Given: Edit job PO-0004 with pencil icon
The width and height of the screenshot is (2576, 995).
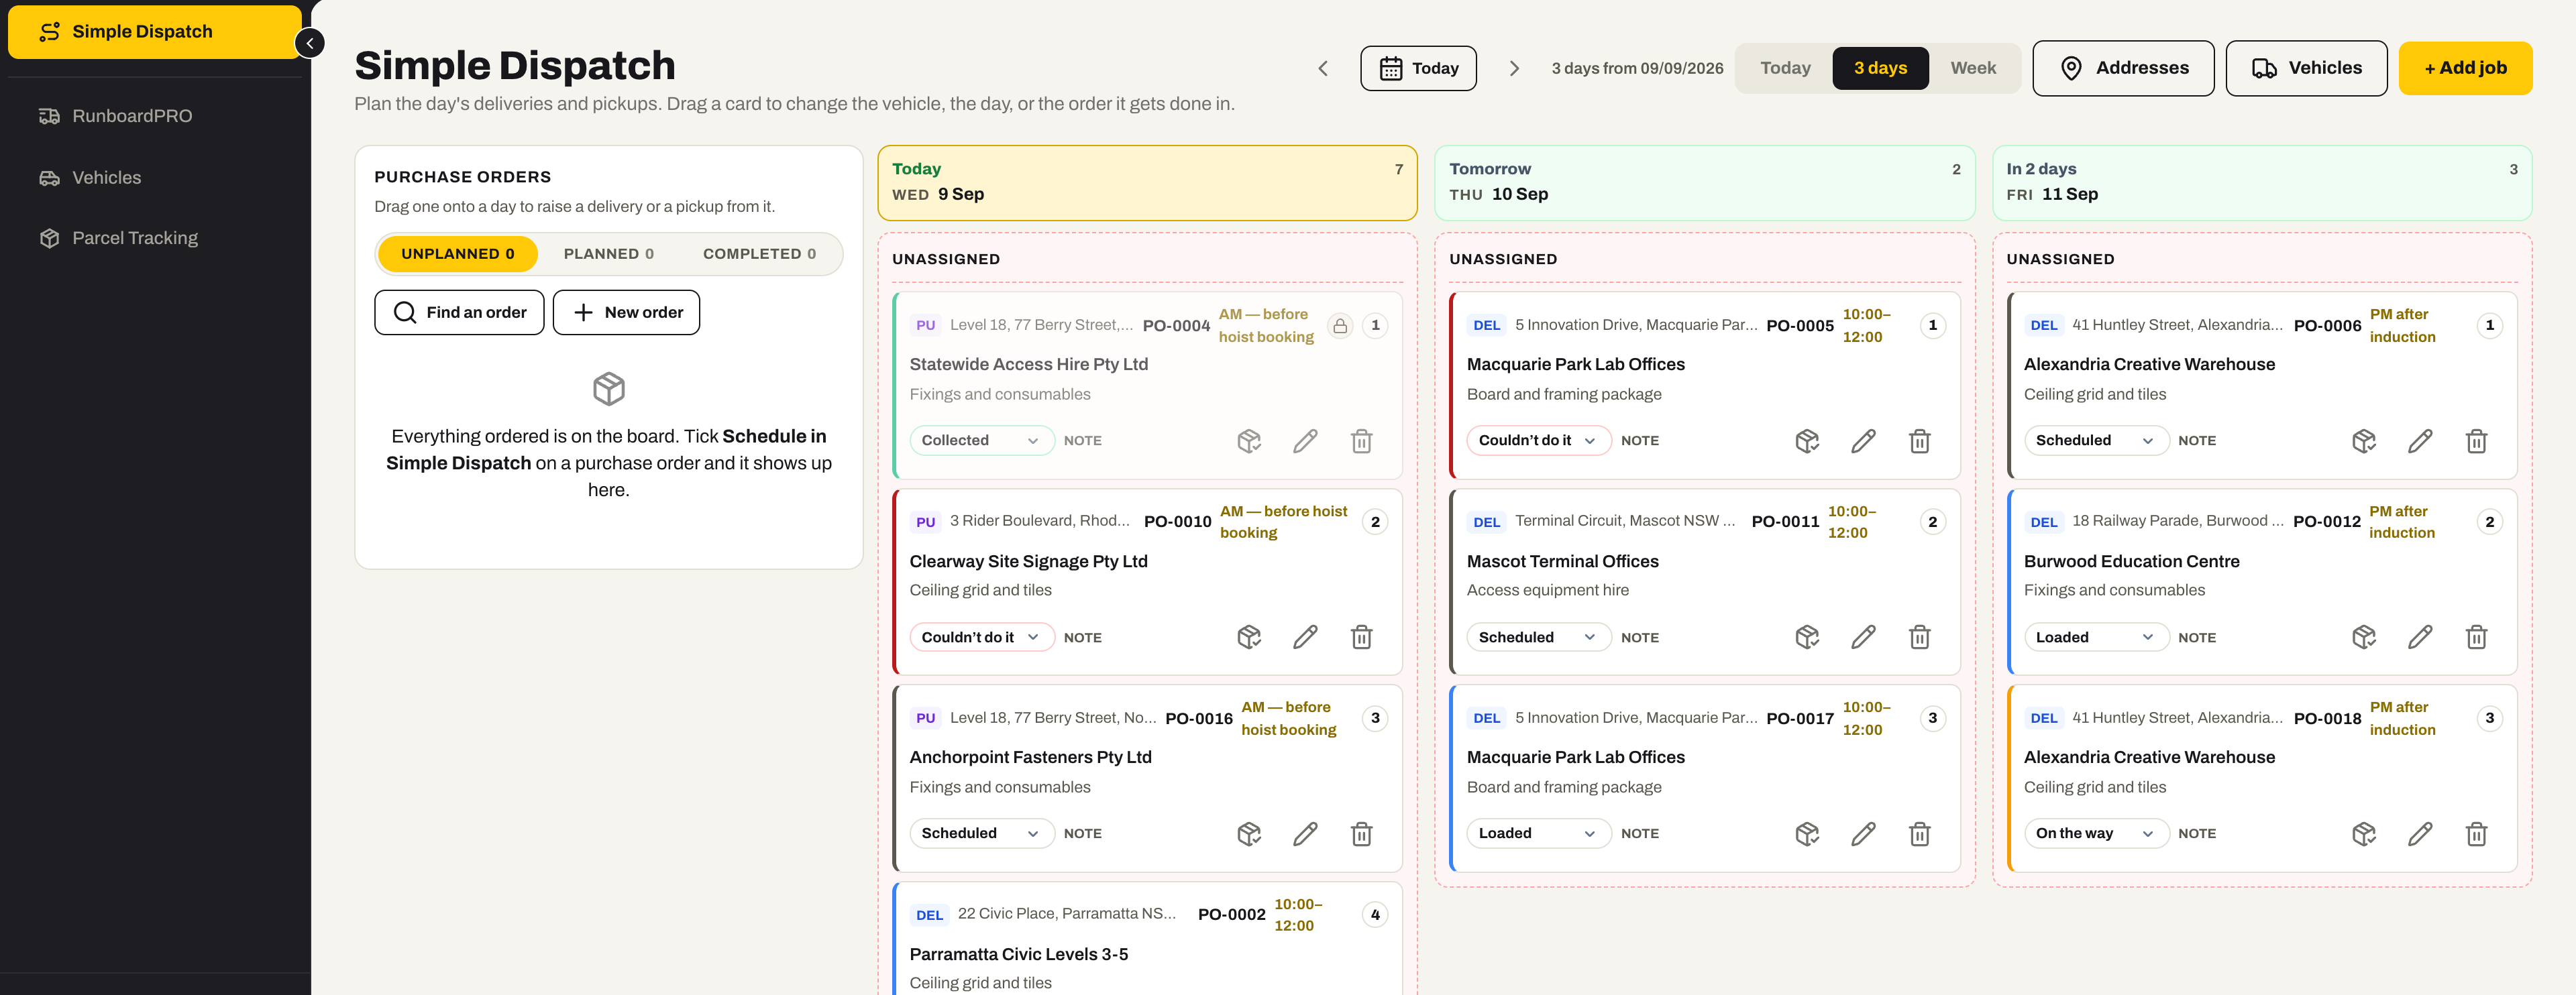Looking at the screenshot, I should [x=1305, y=441].
